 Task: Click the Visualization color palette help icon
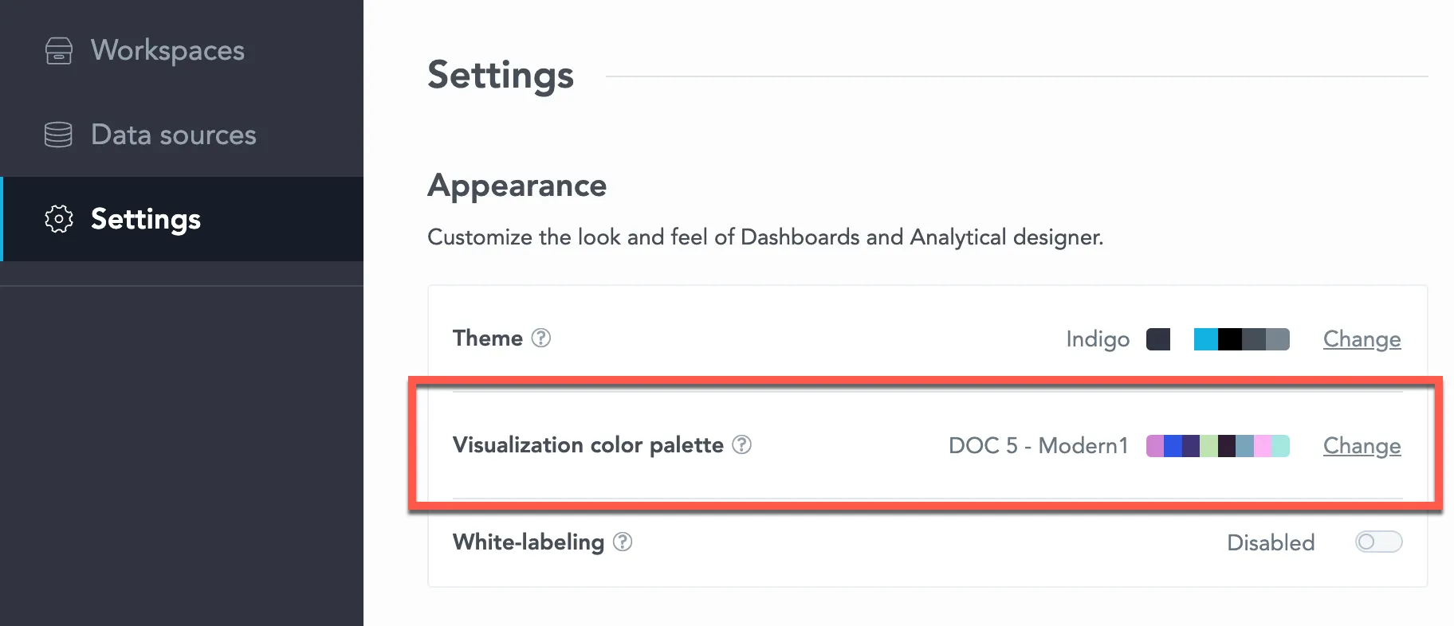point(742,445)
